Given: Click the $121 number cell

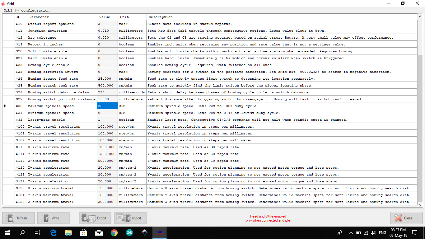Looking at the screenshot, I should 21,175.
